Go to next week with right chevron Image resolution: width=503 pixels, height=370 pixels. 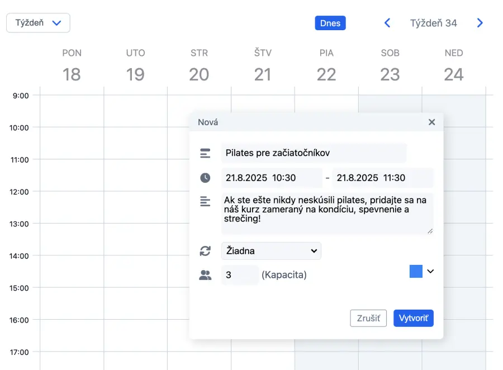coord(480,23)
